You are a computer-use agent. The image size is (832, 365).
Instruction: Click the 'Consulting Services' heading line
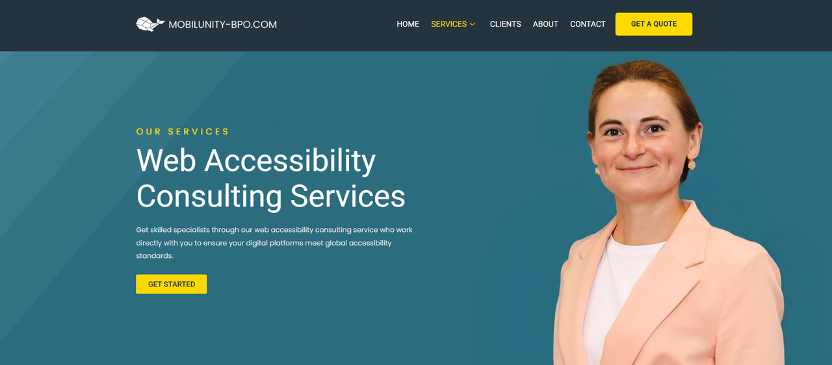(x=270, y=196)
